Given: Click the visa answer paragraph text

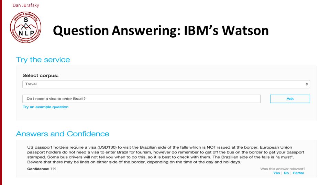Looking at the screenshot, I should 166,155.
